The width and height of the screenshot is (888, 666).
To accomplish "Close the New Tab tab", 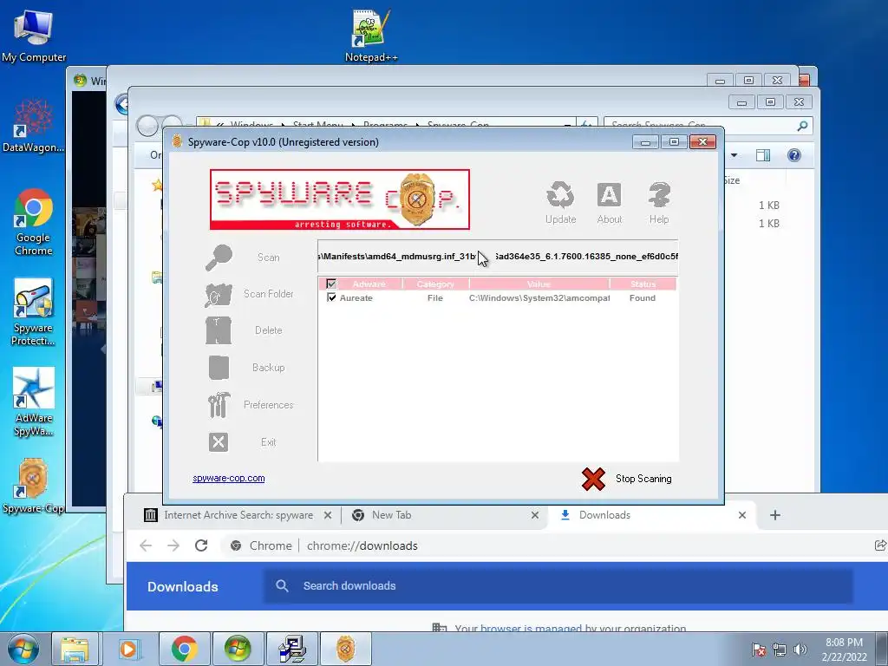I will 534,515.
